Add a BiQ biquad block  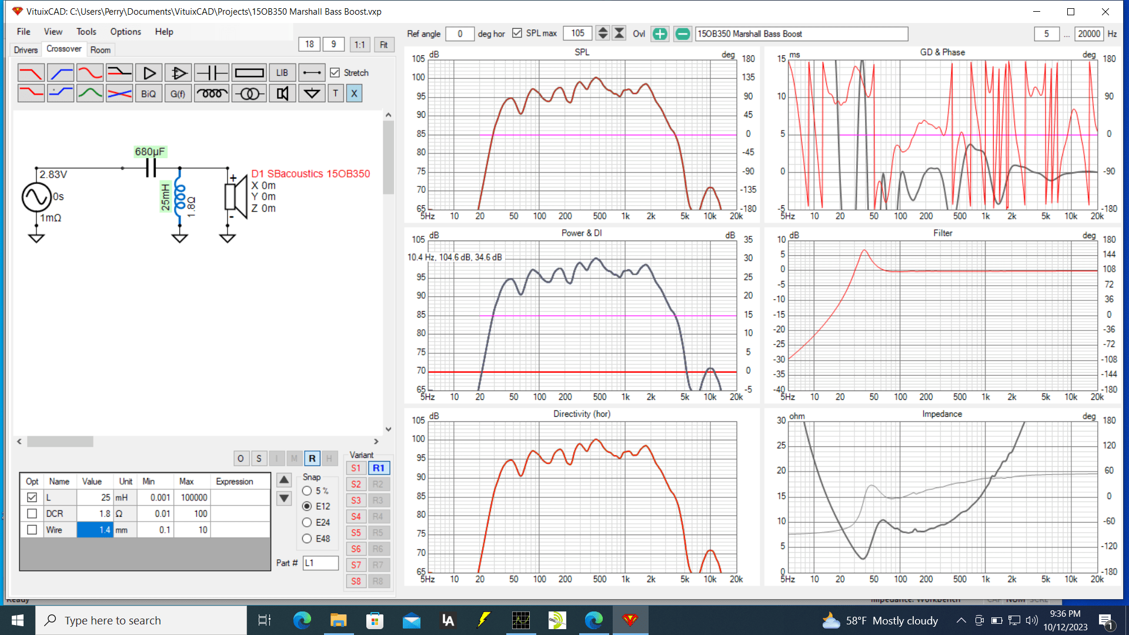(x=149, y=93)
